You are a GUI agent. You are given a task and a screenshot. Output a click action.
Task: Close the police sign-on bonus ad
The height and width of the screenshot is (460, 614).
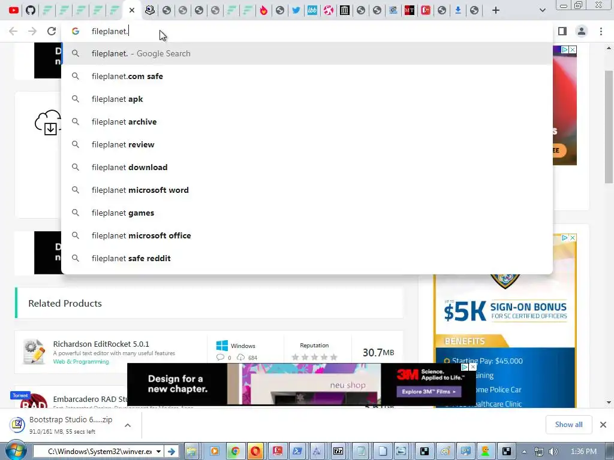tap(573, 237)
